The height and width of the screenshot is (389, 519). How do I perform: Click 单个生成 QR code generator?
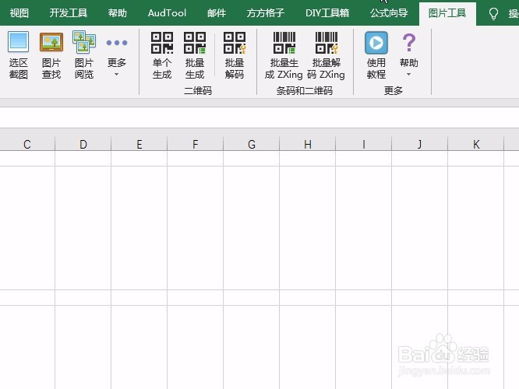(x=162, y=55)
